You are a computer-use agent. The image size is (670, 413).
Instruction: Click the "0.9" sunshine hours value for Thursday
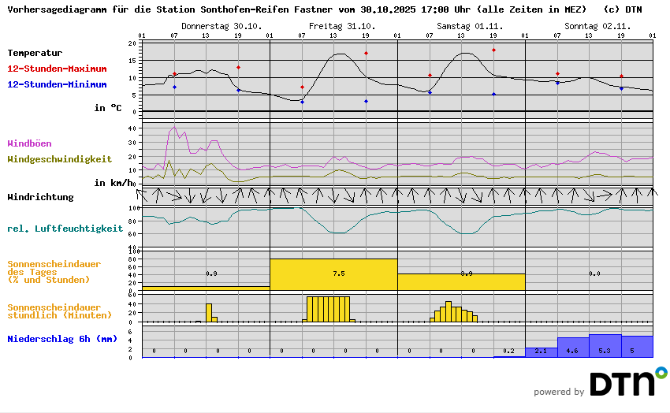point(211,273)
